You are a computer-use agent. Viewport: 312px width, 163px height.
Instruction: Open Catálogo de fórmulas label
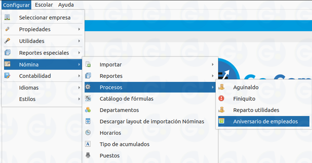point(127,99)
